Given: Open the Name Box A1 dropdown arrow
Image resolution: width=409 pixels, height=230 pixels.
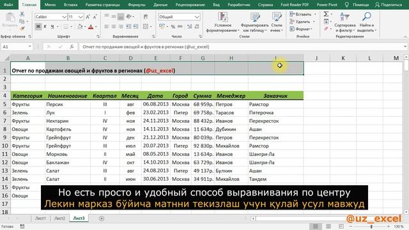Looking at the screenshot, I should [30, 47].
